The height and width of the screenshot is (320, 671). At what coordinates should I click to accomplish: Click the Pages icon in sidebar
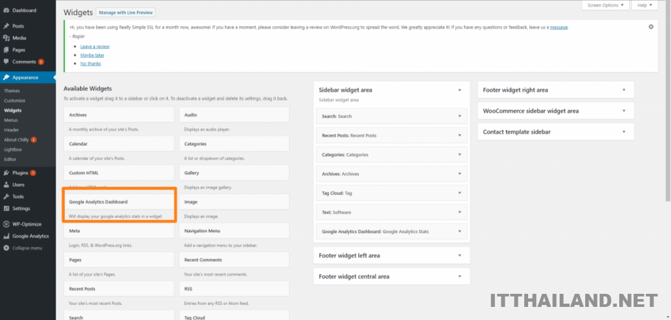coord(6,50)
